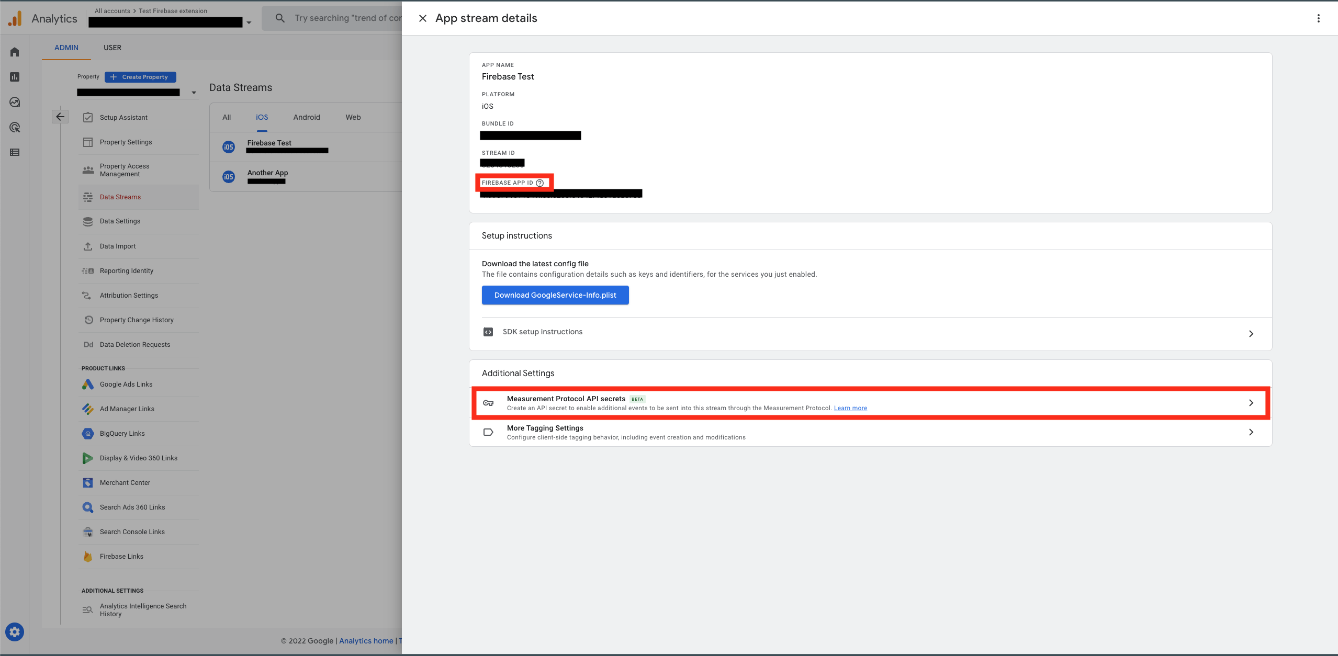Select the Ad Manager Links option
1338x656 pixels.
(x=127, y=409)
